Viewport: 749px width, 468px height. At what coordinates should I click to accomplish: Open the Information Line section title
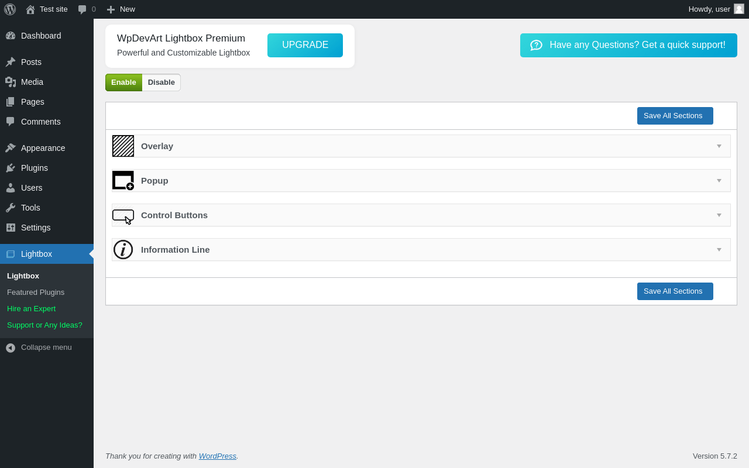click(x=176, y=250)
